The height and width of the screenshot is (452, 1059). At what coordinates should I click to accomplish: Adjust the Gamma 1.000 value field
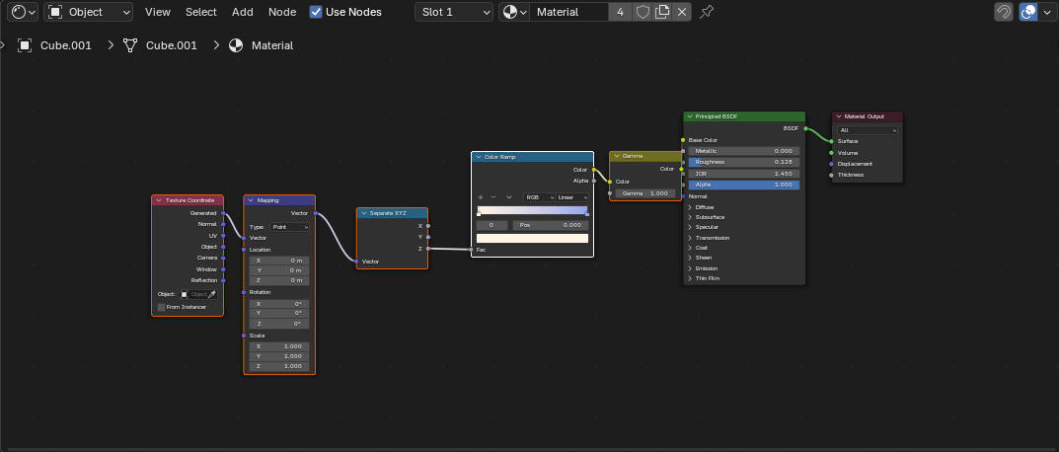click(645, 193)
